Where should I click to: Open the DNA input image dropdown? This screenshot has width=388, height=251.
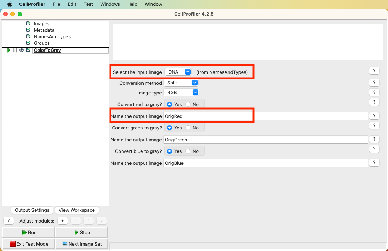[x=178, y=72]
